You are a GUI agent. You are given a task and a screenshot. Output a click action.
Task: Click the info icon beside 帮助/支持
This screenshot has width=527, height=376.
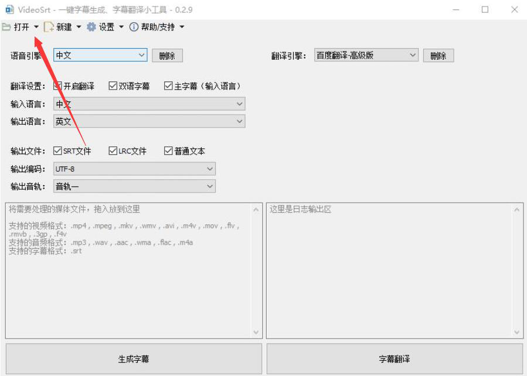click(134, 27)
